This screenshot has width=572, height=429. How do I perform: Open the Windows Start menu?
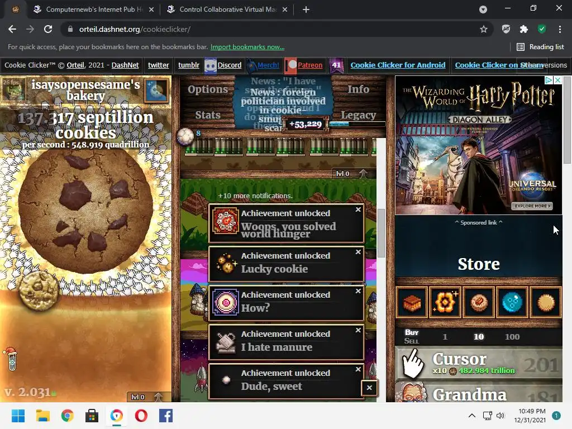click(18, 416)
